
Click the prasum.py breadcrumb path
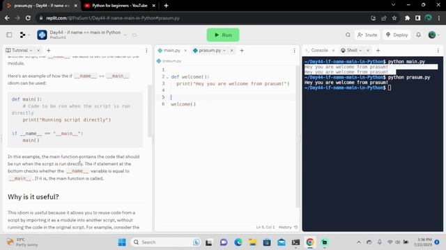pyautogui.click(x=169, y=61)
